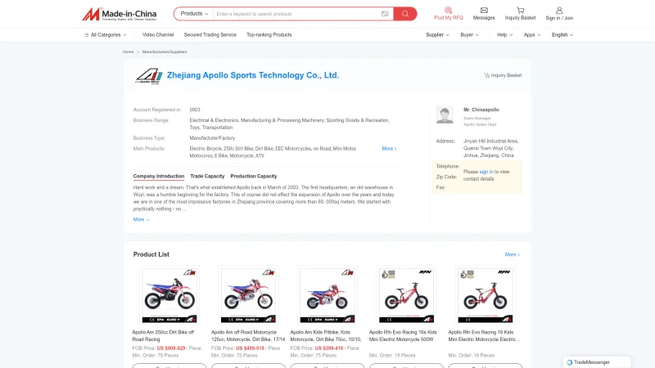655x368 pixels.
Task: Click Apollo company logo
Action: click(149, 76)
